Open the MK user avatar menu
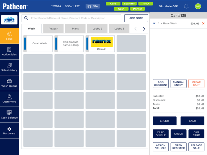Screen dimensions: 207x155 [x=198, y=6]
